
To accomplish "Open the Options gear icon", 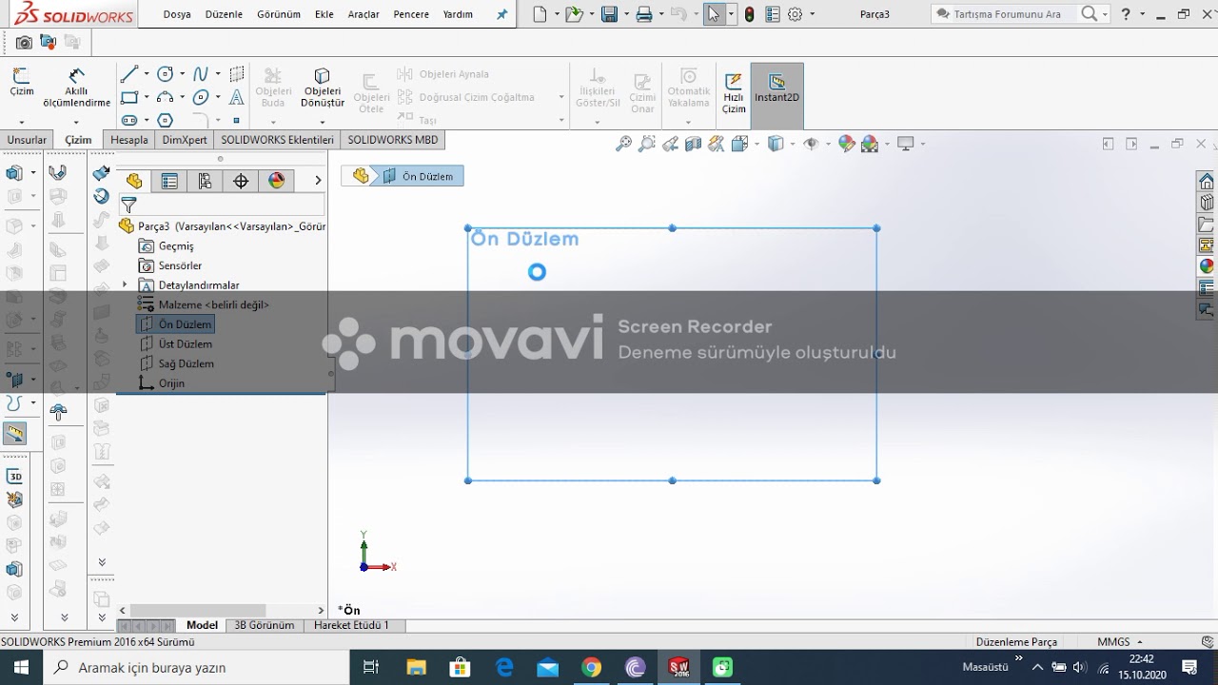I will tap(796, 14).
